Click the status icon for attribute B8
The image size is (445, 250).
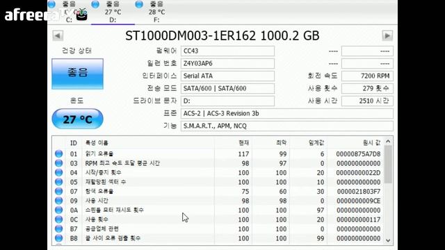pos(58,237)
